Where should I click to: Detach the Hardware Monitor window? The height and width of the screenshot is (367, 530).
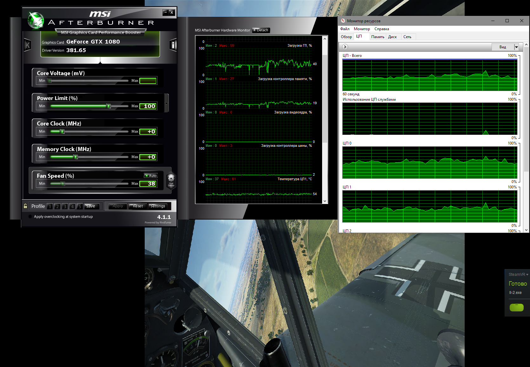pyautogui.click(x=261, y=30)
